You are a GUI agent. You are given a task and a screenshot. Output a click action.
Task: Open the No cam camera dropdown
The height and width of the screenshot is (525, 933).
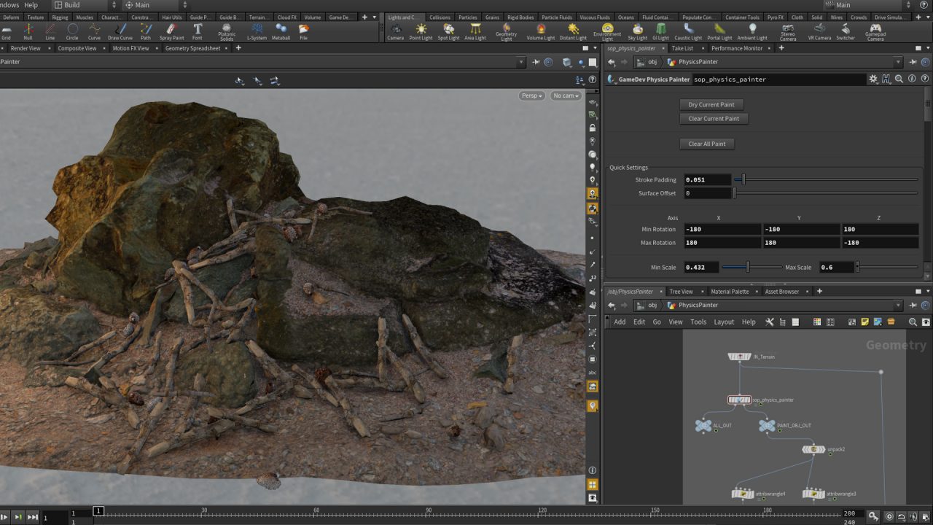566,96
